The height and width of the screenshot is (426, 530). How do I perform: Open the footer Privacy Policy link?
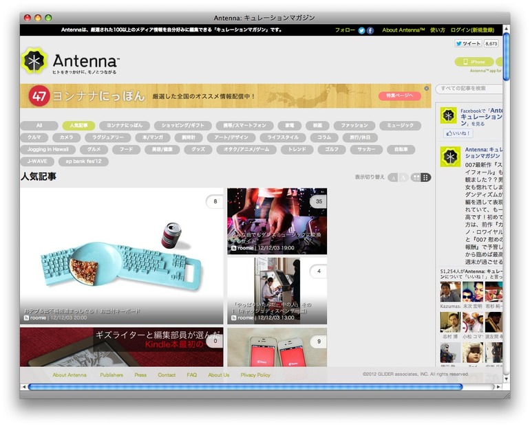point(255,374)
